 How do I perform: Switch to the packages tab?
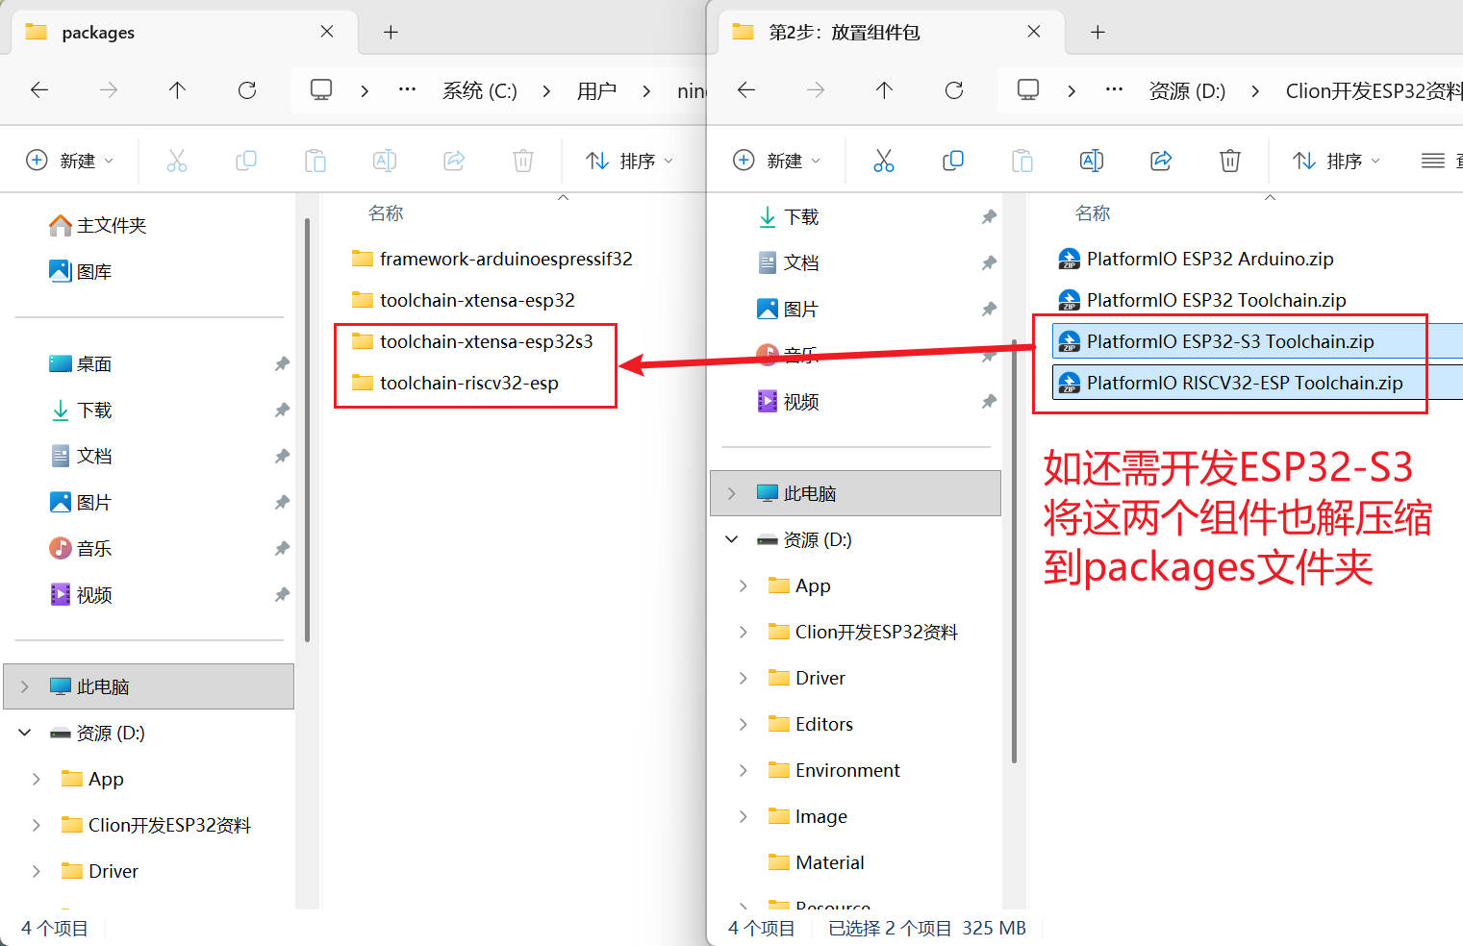pos(101,32)
